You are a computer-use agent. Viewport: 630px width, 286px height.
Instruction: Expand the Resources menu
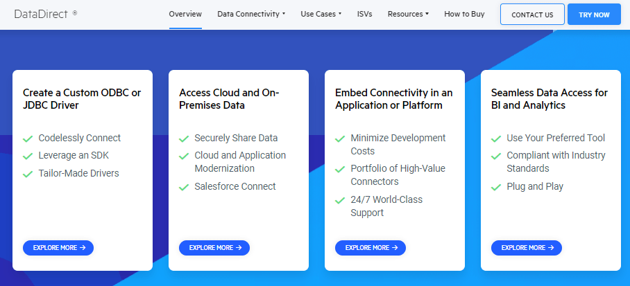(407, 14)
